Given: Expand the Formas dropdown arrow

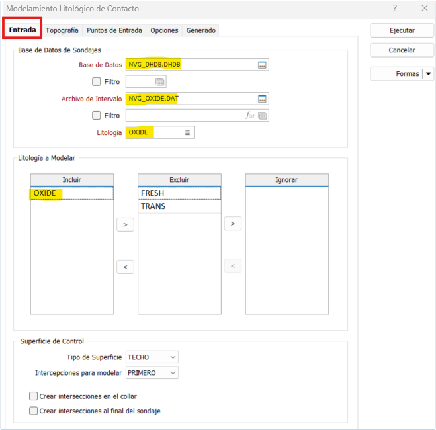Looking at the screenshot, I should [x=428, y=74].
